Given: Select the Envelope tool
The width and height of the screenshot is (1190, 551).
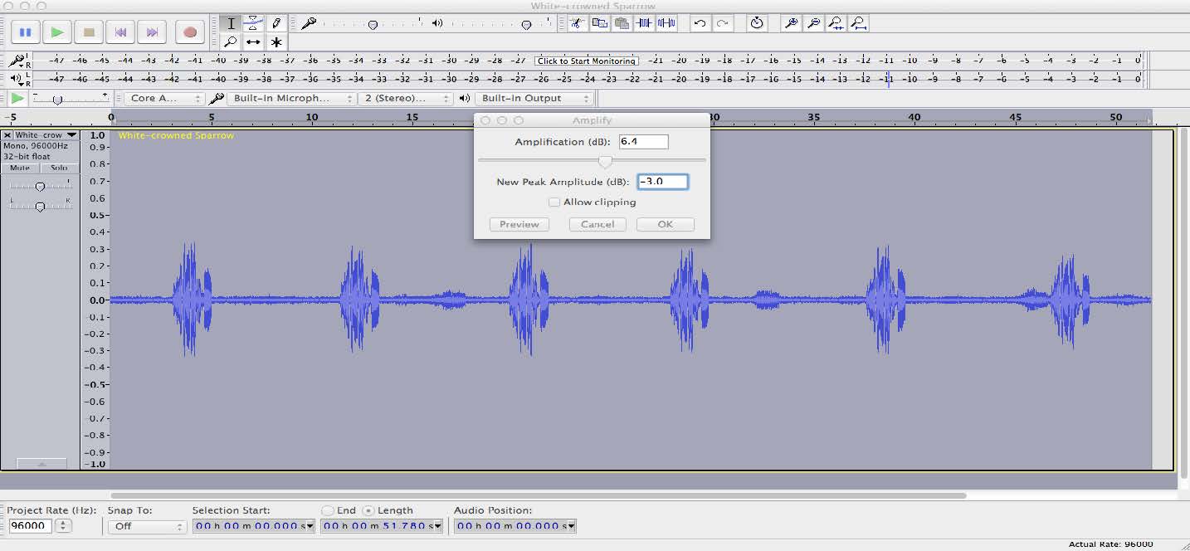Looking at the screenshot, I should 254,23.
